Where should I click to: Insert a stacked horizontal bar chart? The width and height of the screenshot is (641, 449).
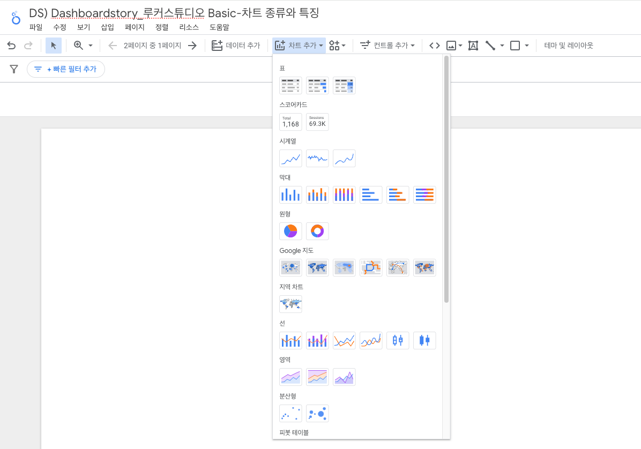tap(398, 194)
